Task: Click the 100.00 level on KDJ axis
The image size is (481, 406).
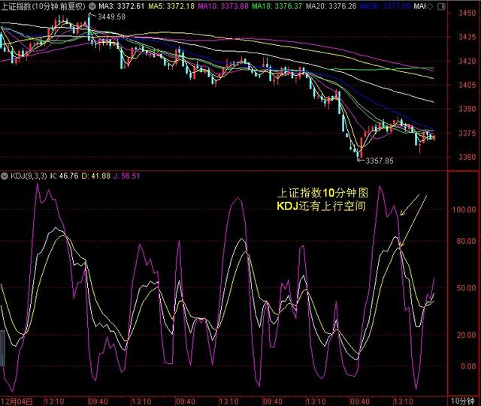Action: pyautogui.click(x=464, y=209)
